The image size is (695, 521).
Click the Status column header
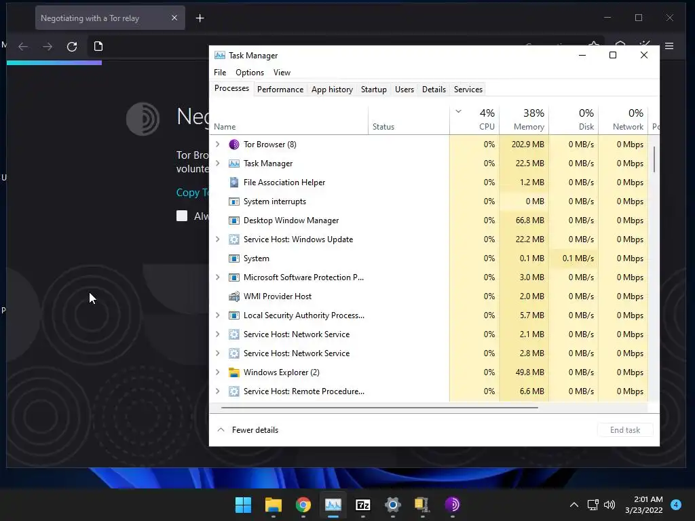tap(409, 119)
